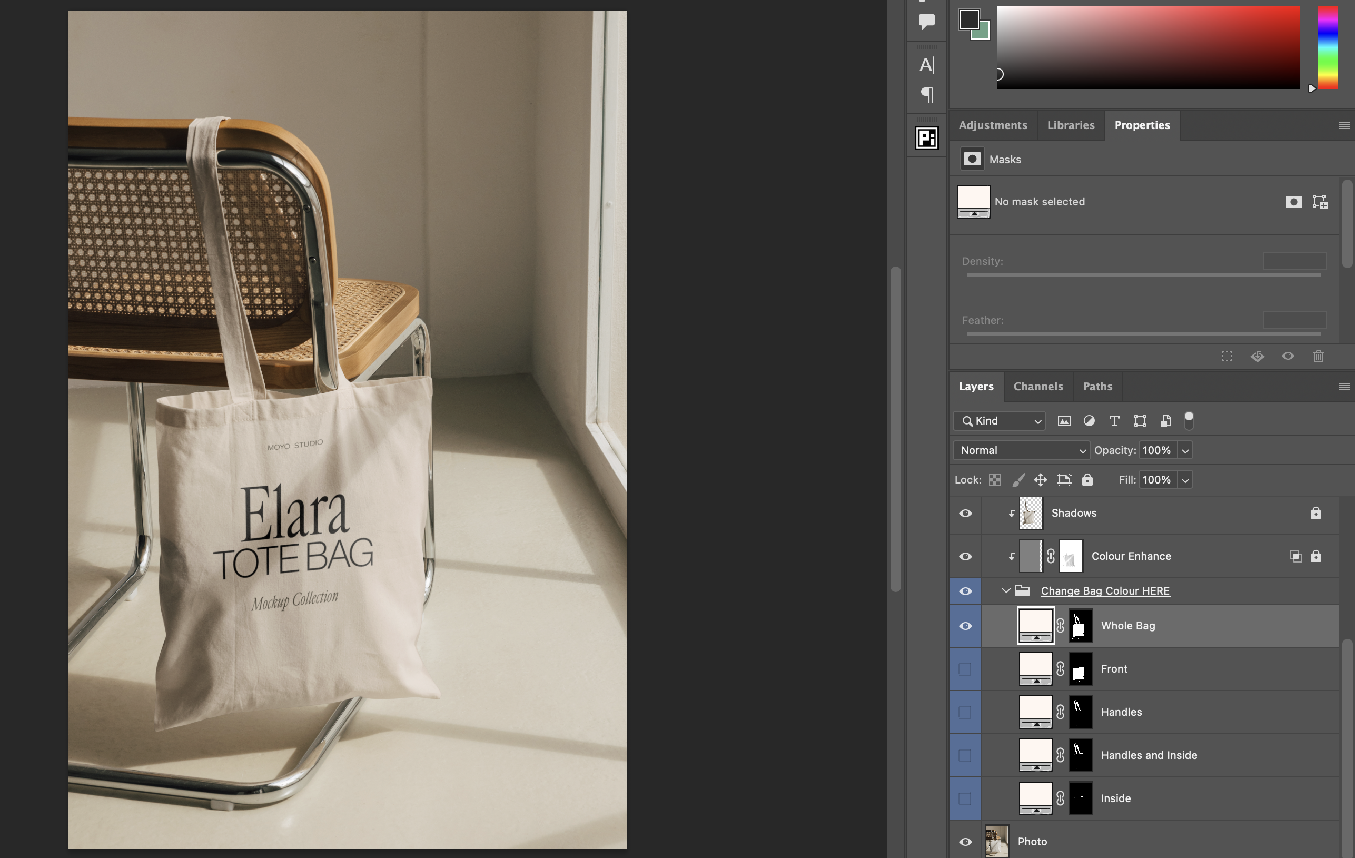Show the Handles and Inside layer
The height and width of the screenshot is (858, 1355).
click(965, 755)
